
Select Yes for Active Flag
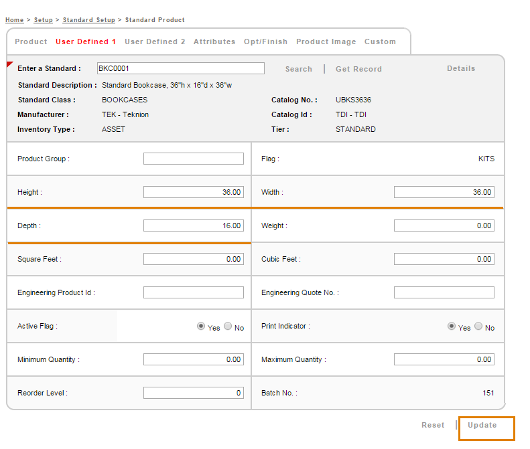pyautogui.click(x=201, y=327)
